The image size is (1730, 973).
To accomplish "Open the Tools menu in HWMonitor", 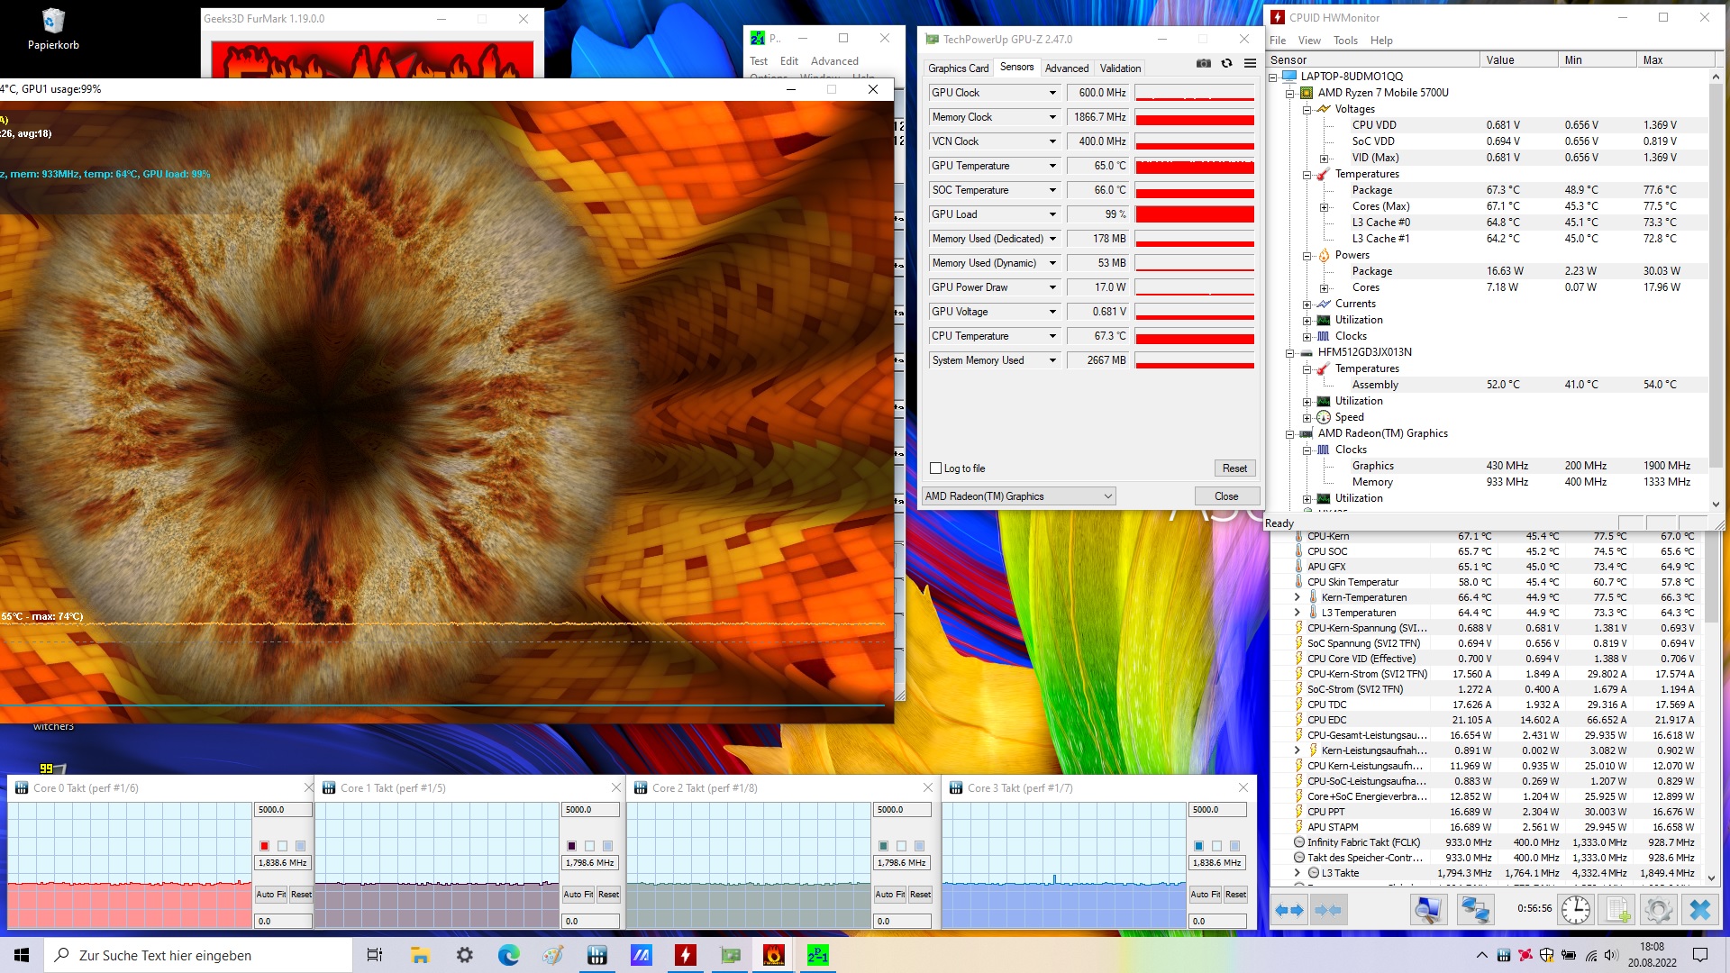I will click(1344, 41).
